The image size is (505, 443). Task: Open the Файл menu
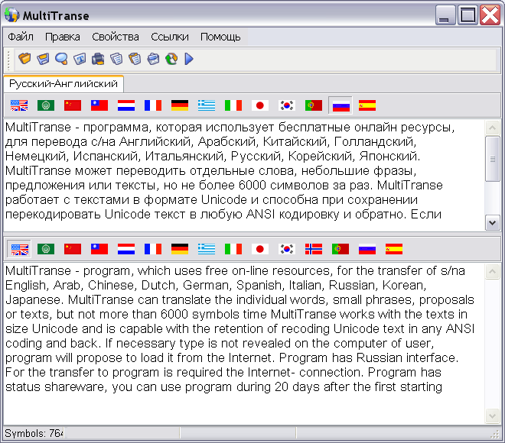(21, 37)
